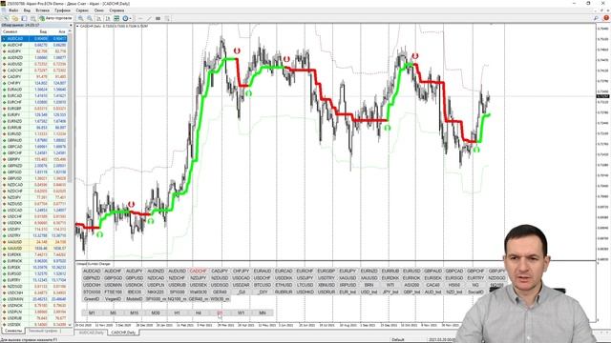Viewport: 611px width, 343px height.
Task: Select GBPUSD row in Market Watch
Action: pos(34,178)
